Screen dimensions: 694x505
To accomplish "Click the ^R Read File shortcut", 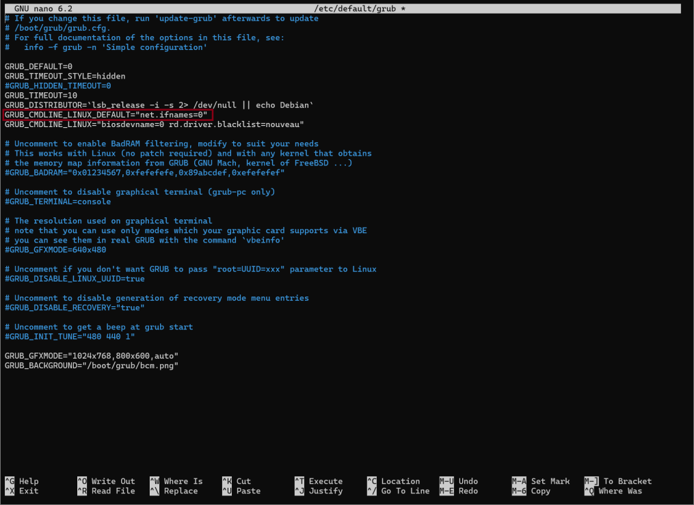I will pyautogui.click(x=106, y=491).
